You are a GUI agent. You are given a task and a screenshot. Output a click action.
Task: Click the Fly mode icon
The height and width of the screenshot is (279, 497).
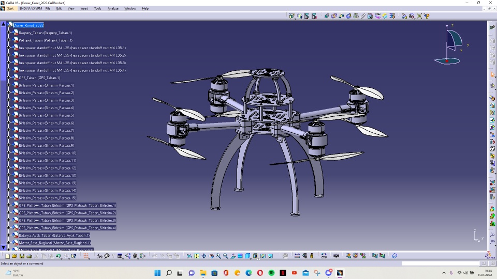pos(189,256)
